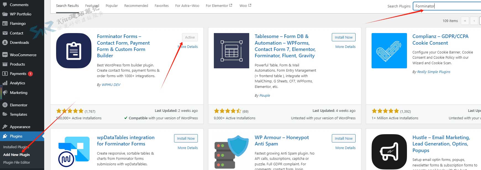
Task: Click the WP Portfolio folder icon
Action: pos(5,14)
